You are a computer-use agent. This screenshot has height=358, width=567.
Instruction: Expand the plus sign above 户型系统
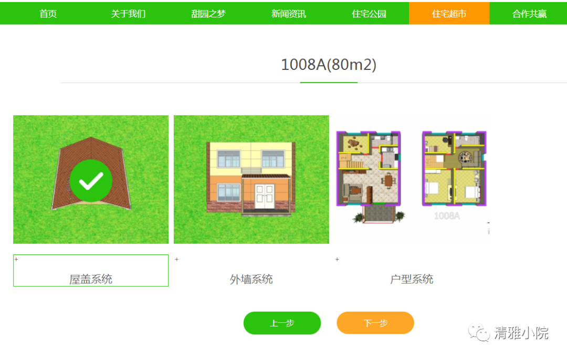(x=337, y=259)
